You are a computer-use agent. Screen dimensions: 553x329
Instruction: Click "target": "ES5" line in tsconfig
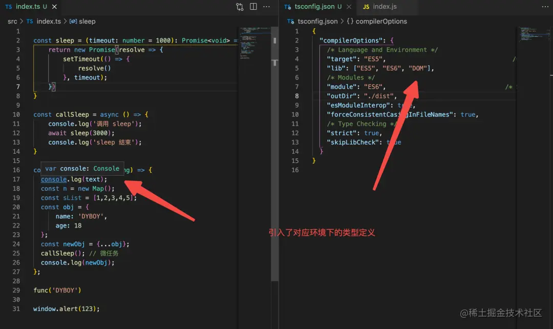(356, 59)
